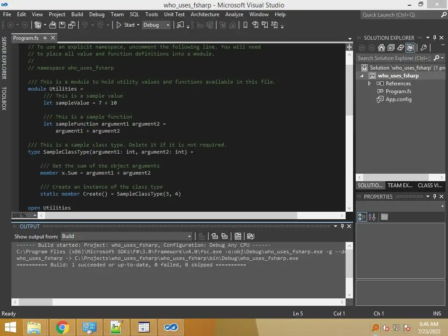Go to previous message in Output

214,236
